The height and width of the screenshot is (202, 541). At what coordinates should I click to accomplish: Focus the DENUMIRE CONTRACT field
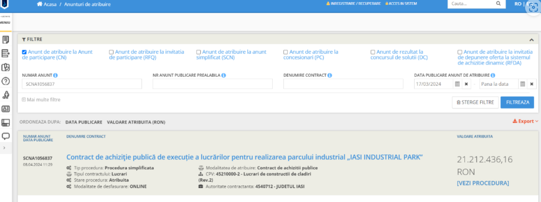tap(343, 84)
